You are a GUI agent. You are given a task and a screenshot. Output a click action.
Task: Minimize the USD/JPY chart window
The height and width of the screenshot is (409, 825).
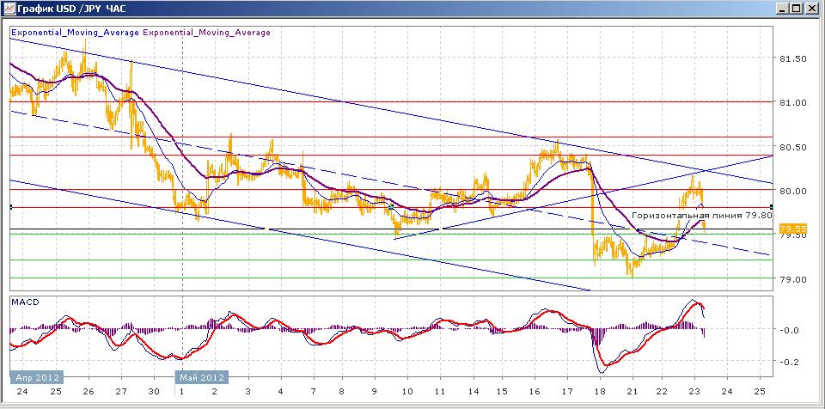pos(784,9)
